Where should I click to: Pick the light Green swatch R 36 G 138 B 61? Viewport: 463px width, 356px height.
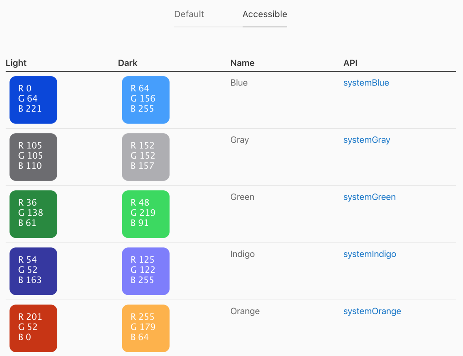coord(33,214)
